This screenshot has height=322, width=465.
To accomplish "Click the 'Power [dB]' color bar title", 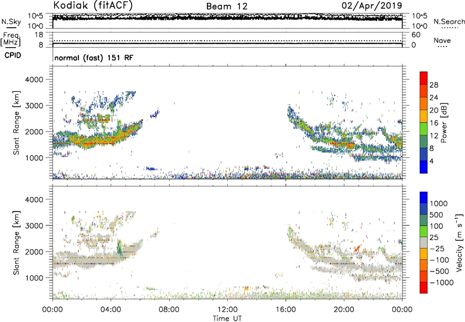I will [x=443, y=123].
